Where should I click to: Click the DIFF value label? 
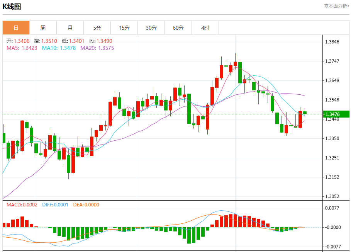(x=55, y=205)
